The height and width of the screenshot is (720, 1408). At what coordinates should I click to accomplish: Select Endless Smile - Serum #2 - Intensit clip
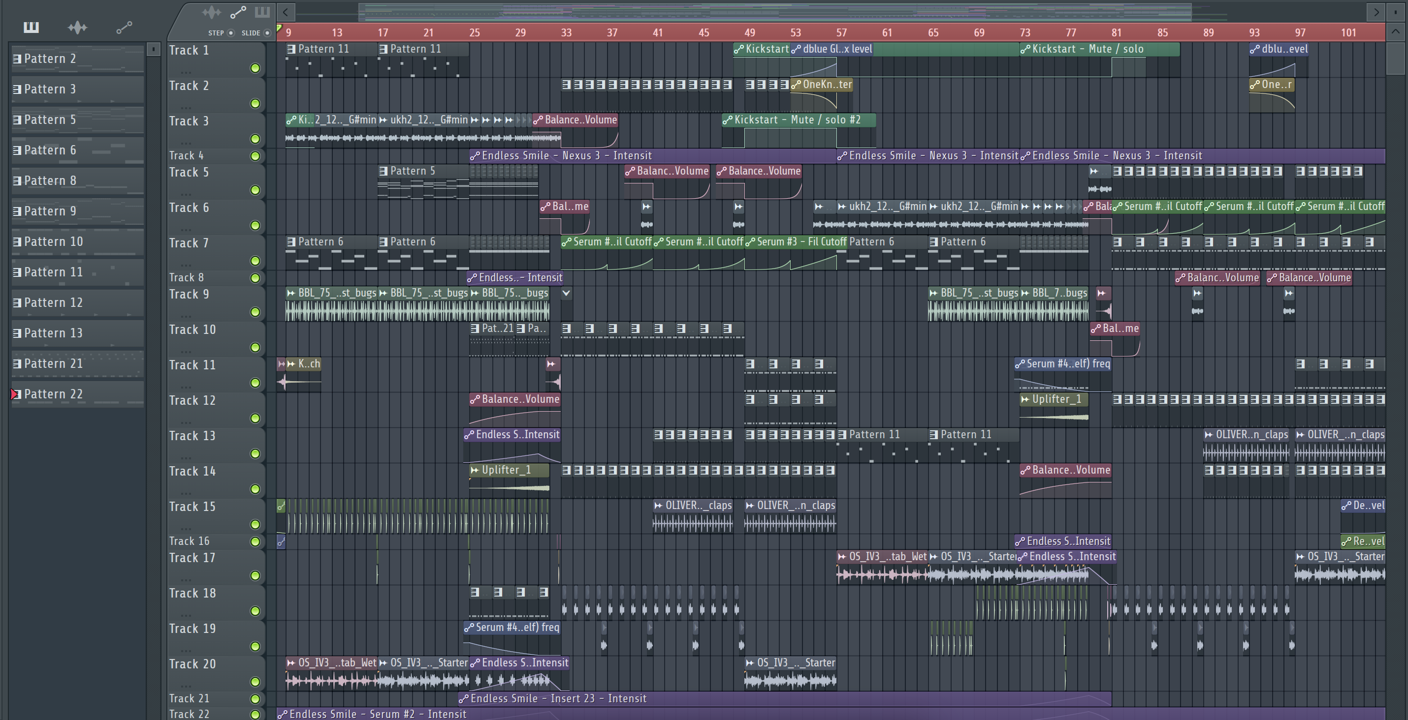(831, 714)
